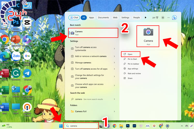Screen dimensions: 194x129
Task: Open the three-dot more options menu
Action: [168, 18]
